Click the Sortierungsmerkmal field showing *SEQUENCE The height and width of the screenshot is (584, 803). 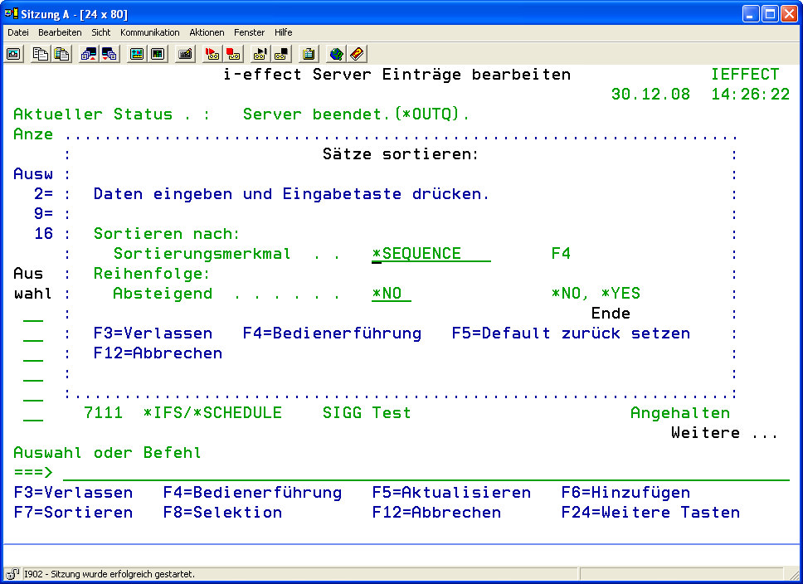pos(431,254)
